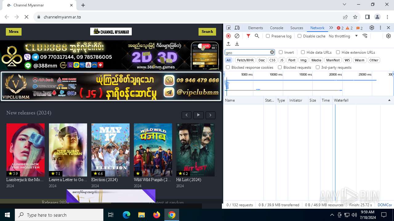
Task: Filter requests by CSS type
Action: pyautogui.click(x=272, y=60)
